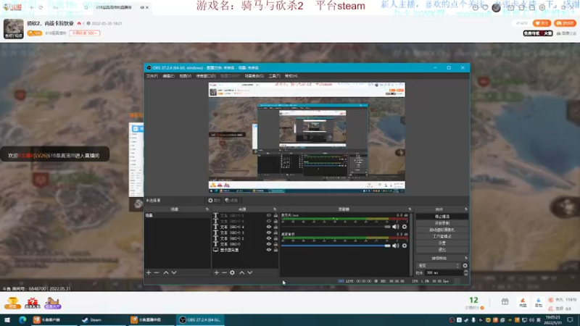The width and height of the screenshot is (580, 326).
Task: Undock the Scenes panel with its pop-out icon
Action: coord(207,209)
